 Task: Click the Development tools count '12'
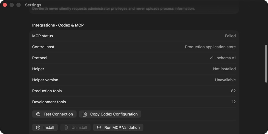coord(234,102)
